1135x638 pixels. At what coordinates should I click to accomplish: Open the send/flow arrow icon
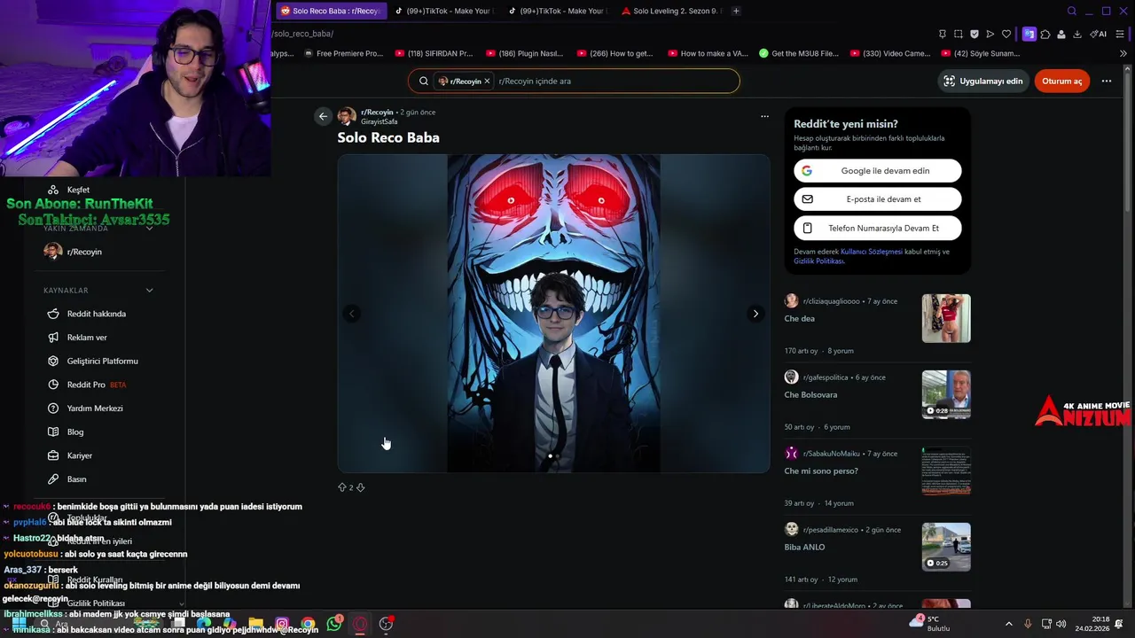990,34
